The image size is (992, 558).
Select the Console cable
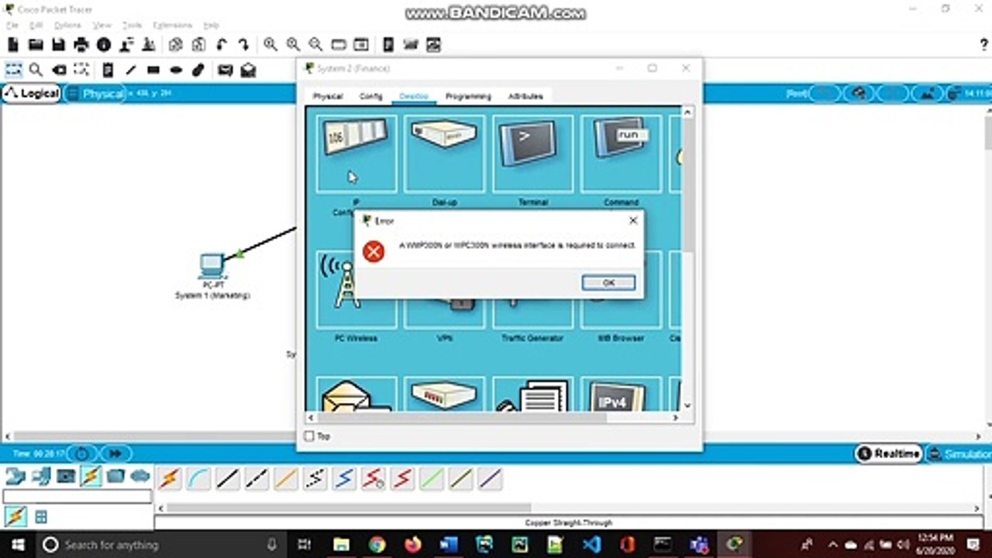point(198,479)
